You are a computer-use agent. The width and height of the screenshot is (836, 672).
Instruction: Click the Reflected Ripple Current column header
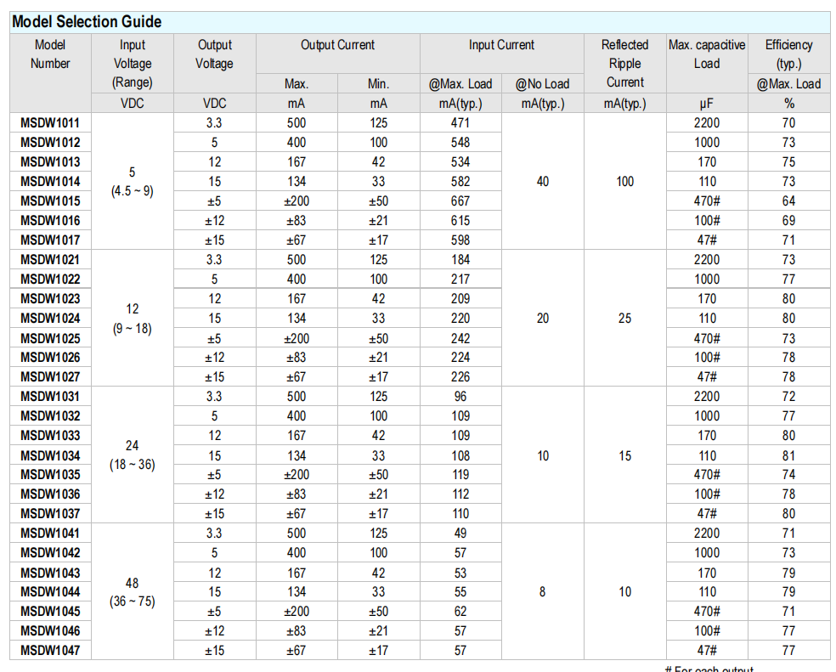point(624,64)
